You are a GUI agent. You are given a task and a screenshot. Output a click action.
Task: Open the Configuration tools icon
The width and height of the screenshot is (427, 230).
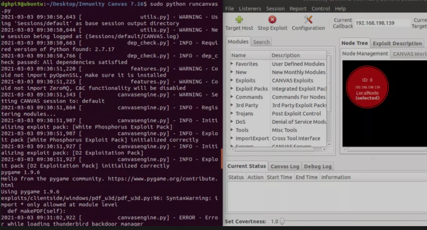308,20
